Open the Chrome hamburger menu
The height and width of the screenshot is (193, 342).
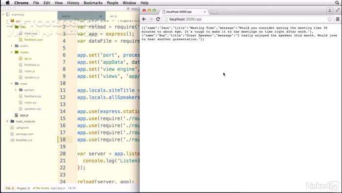pyautogui.click(x=338, y=19)
